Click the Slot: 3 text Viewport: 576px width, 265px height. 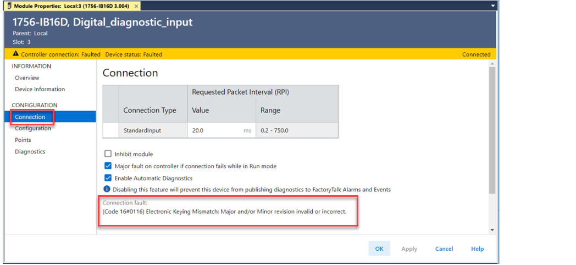click(x=21, y=42)
